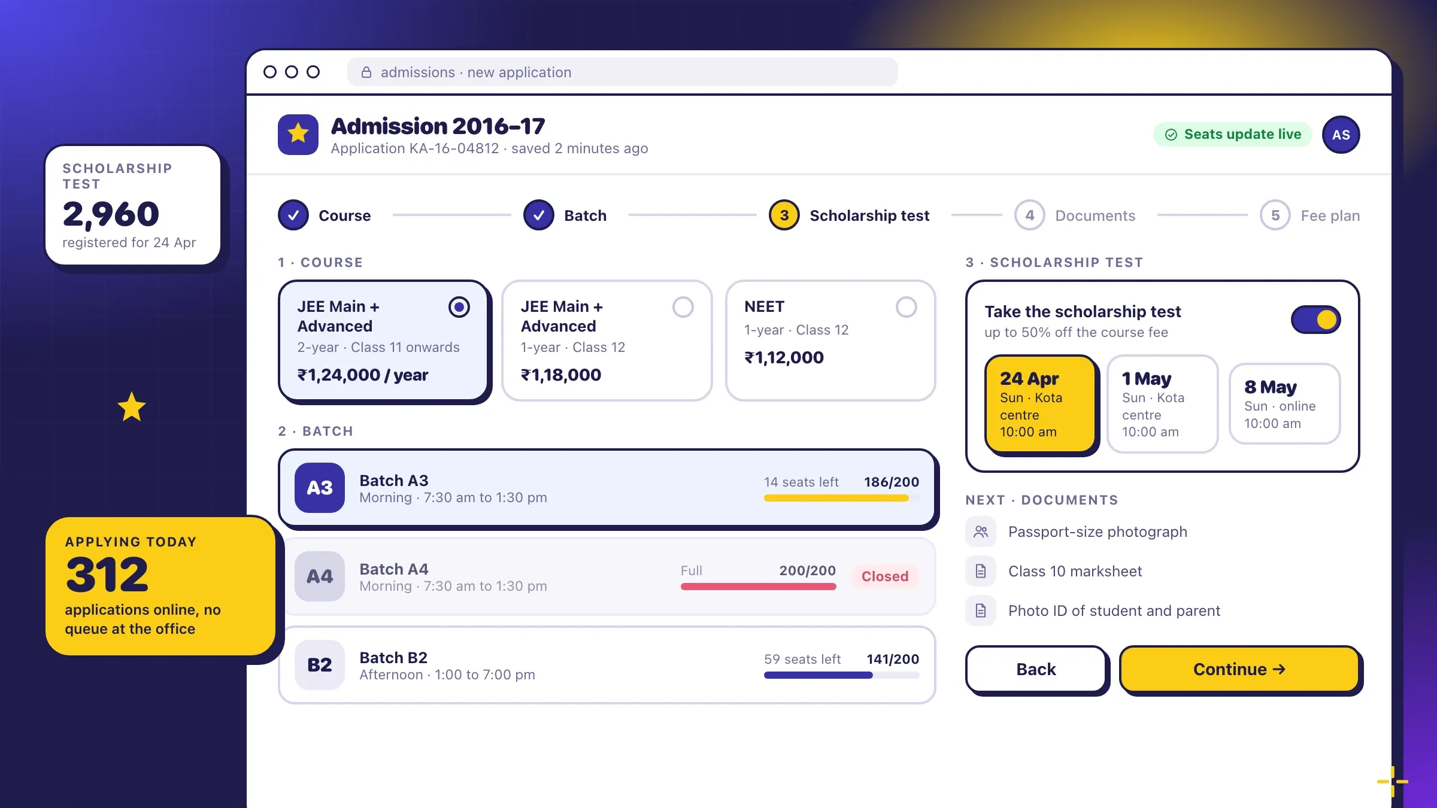Toggle the Take the scholarship test switch

[1315, 320]
